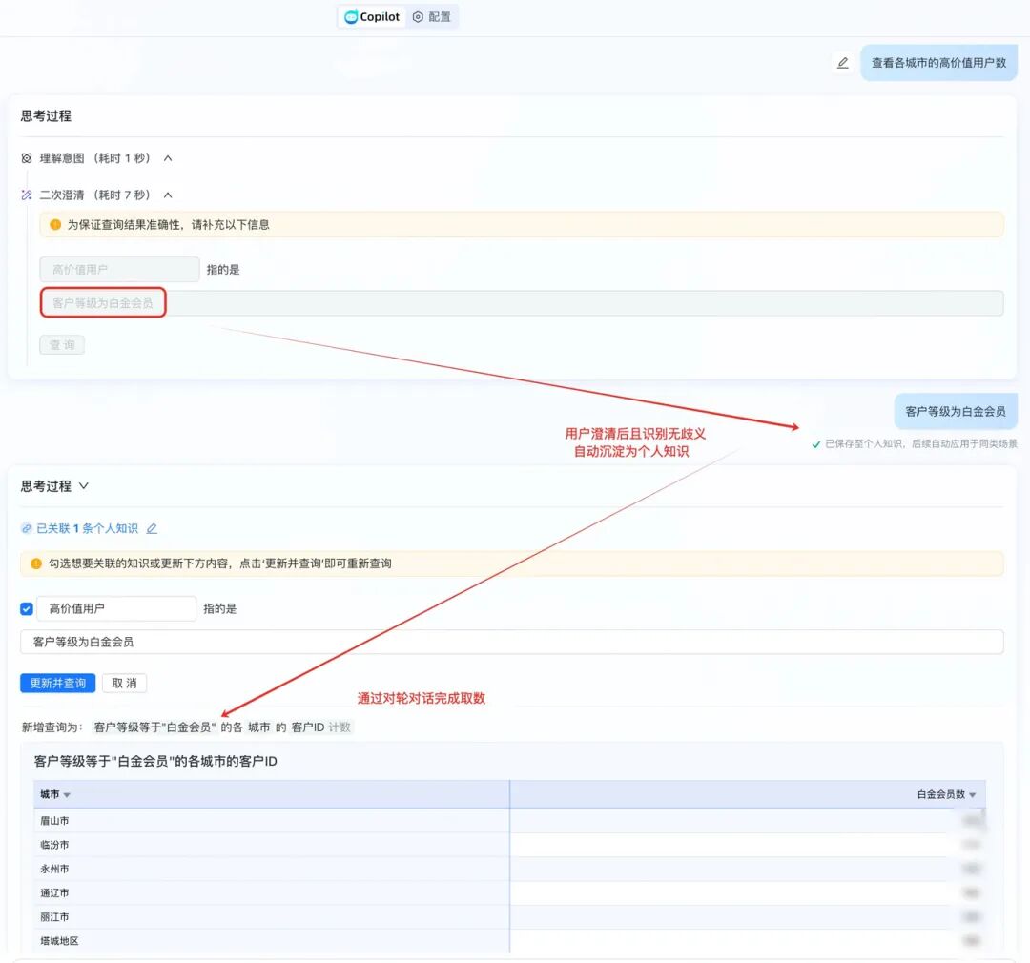This screenshot has width=1030, height=963.
Task: Edit linked personal knowledge with pencil icon
Action: pyautogui.click(x=152, y=529)
